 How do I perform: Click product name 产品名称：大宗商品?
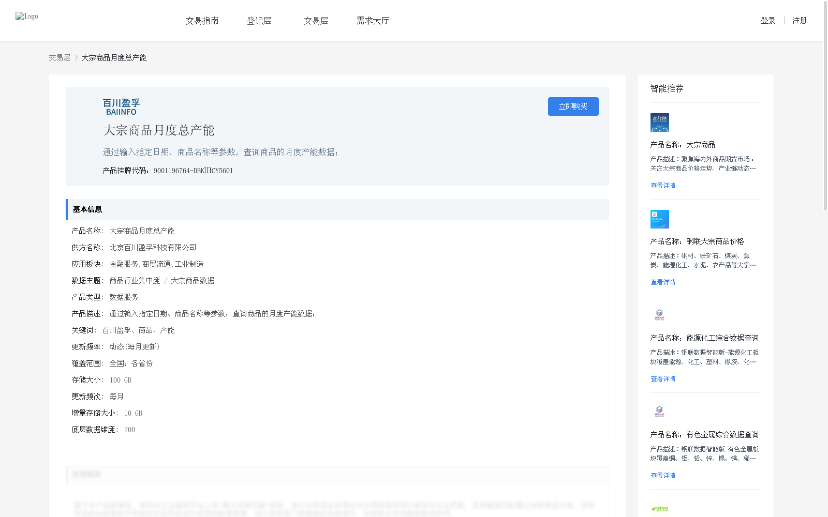click(683, 145)
